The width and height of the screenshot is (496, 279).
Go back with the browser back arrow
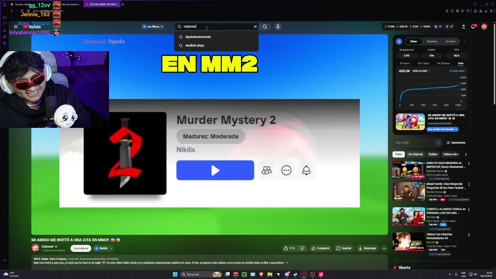(x=12, y=11)
